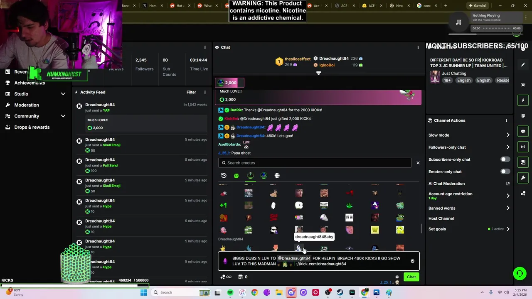Viewport: 532px width, 299px height.
Task: Open thesliceeffect leaderboard entry
Action: click(293, 61)
